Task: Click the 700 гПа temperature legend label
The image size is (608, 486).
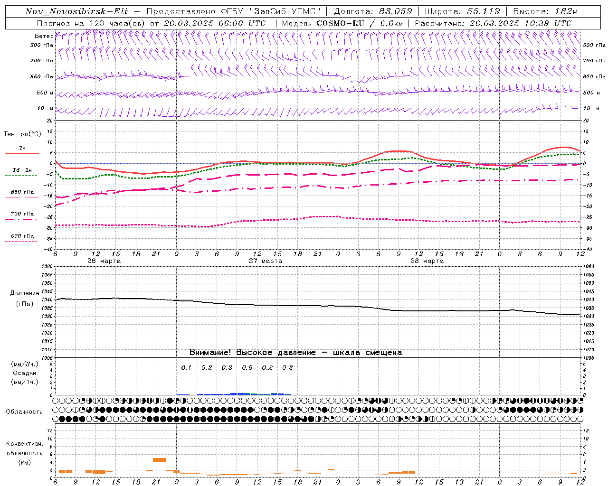Action: click(22, 214)
